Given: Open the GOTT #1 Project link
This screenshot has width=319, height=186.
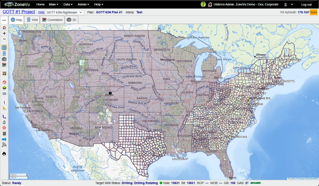Looking at the screenshot, I should [x=19, y=12].
